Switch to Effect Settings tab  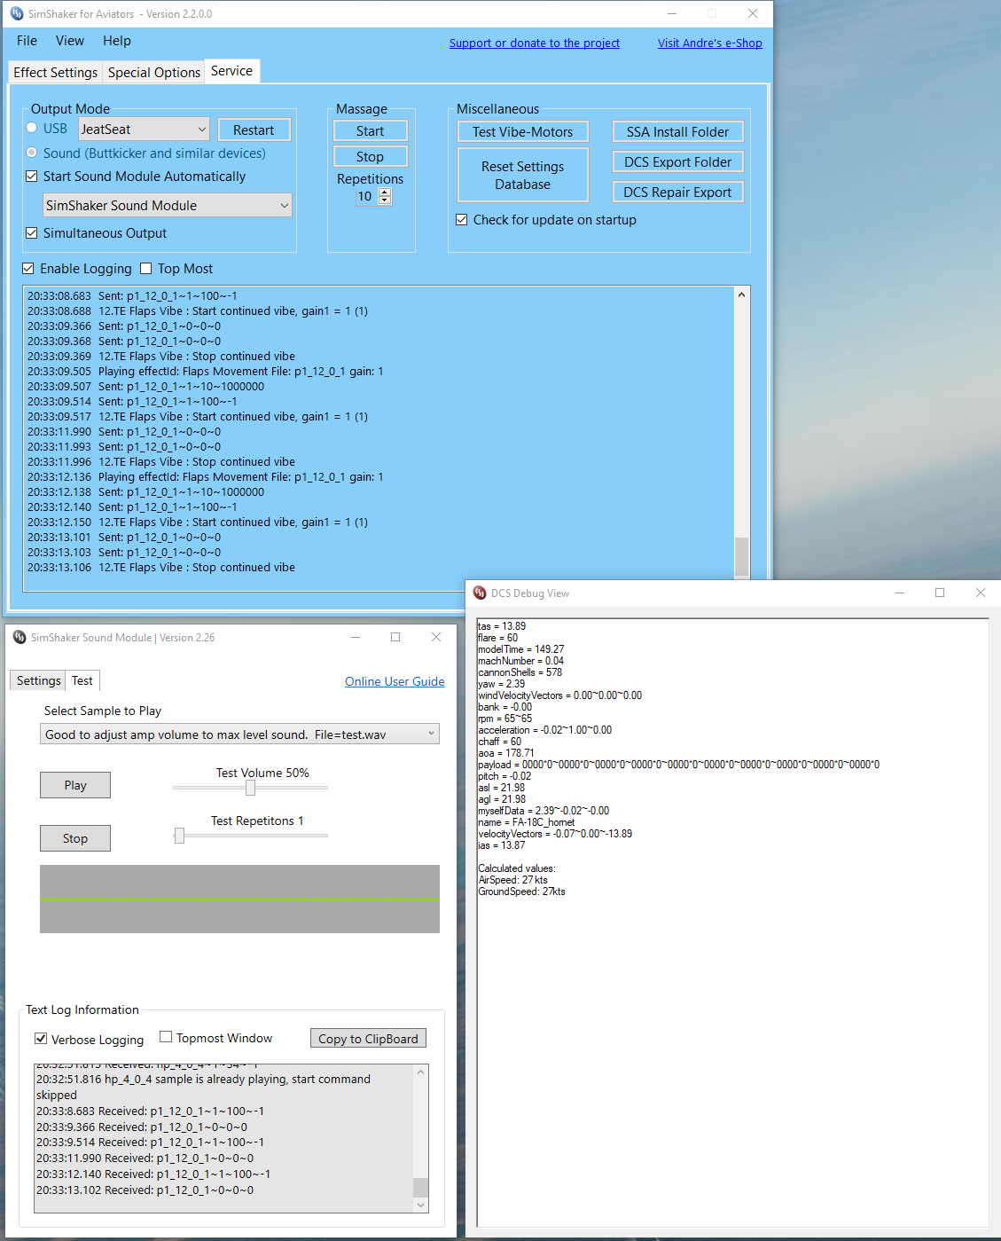click(x=56, y=73)
